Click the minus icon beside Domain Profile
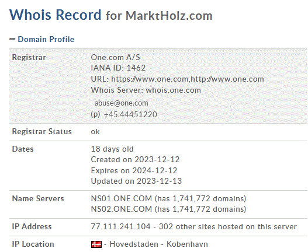The image size is (308, 252). 12,39
